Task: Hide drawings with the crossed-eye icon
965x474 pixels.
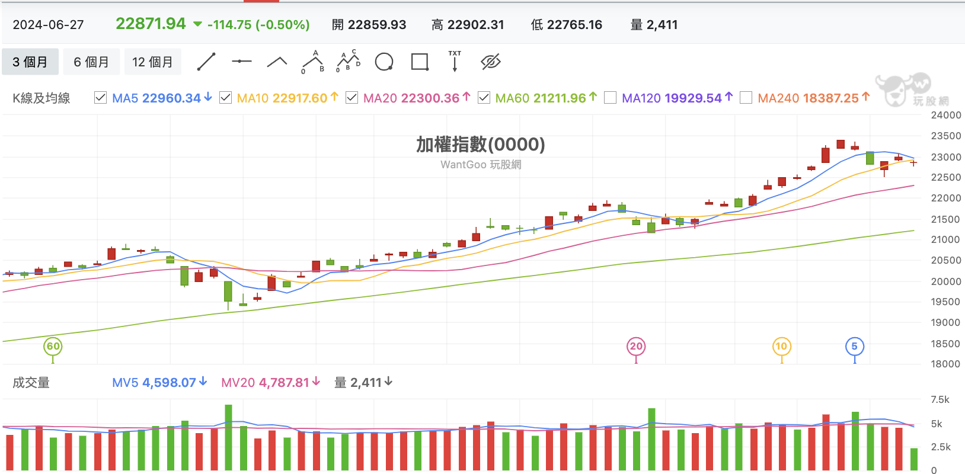Action: 491,62
